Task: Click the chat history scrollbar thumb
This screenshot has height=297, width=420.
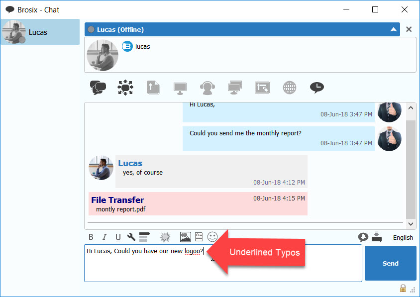Action: click(411, 170)
